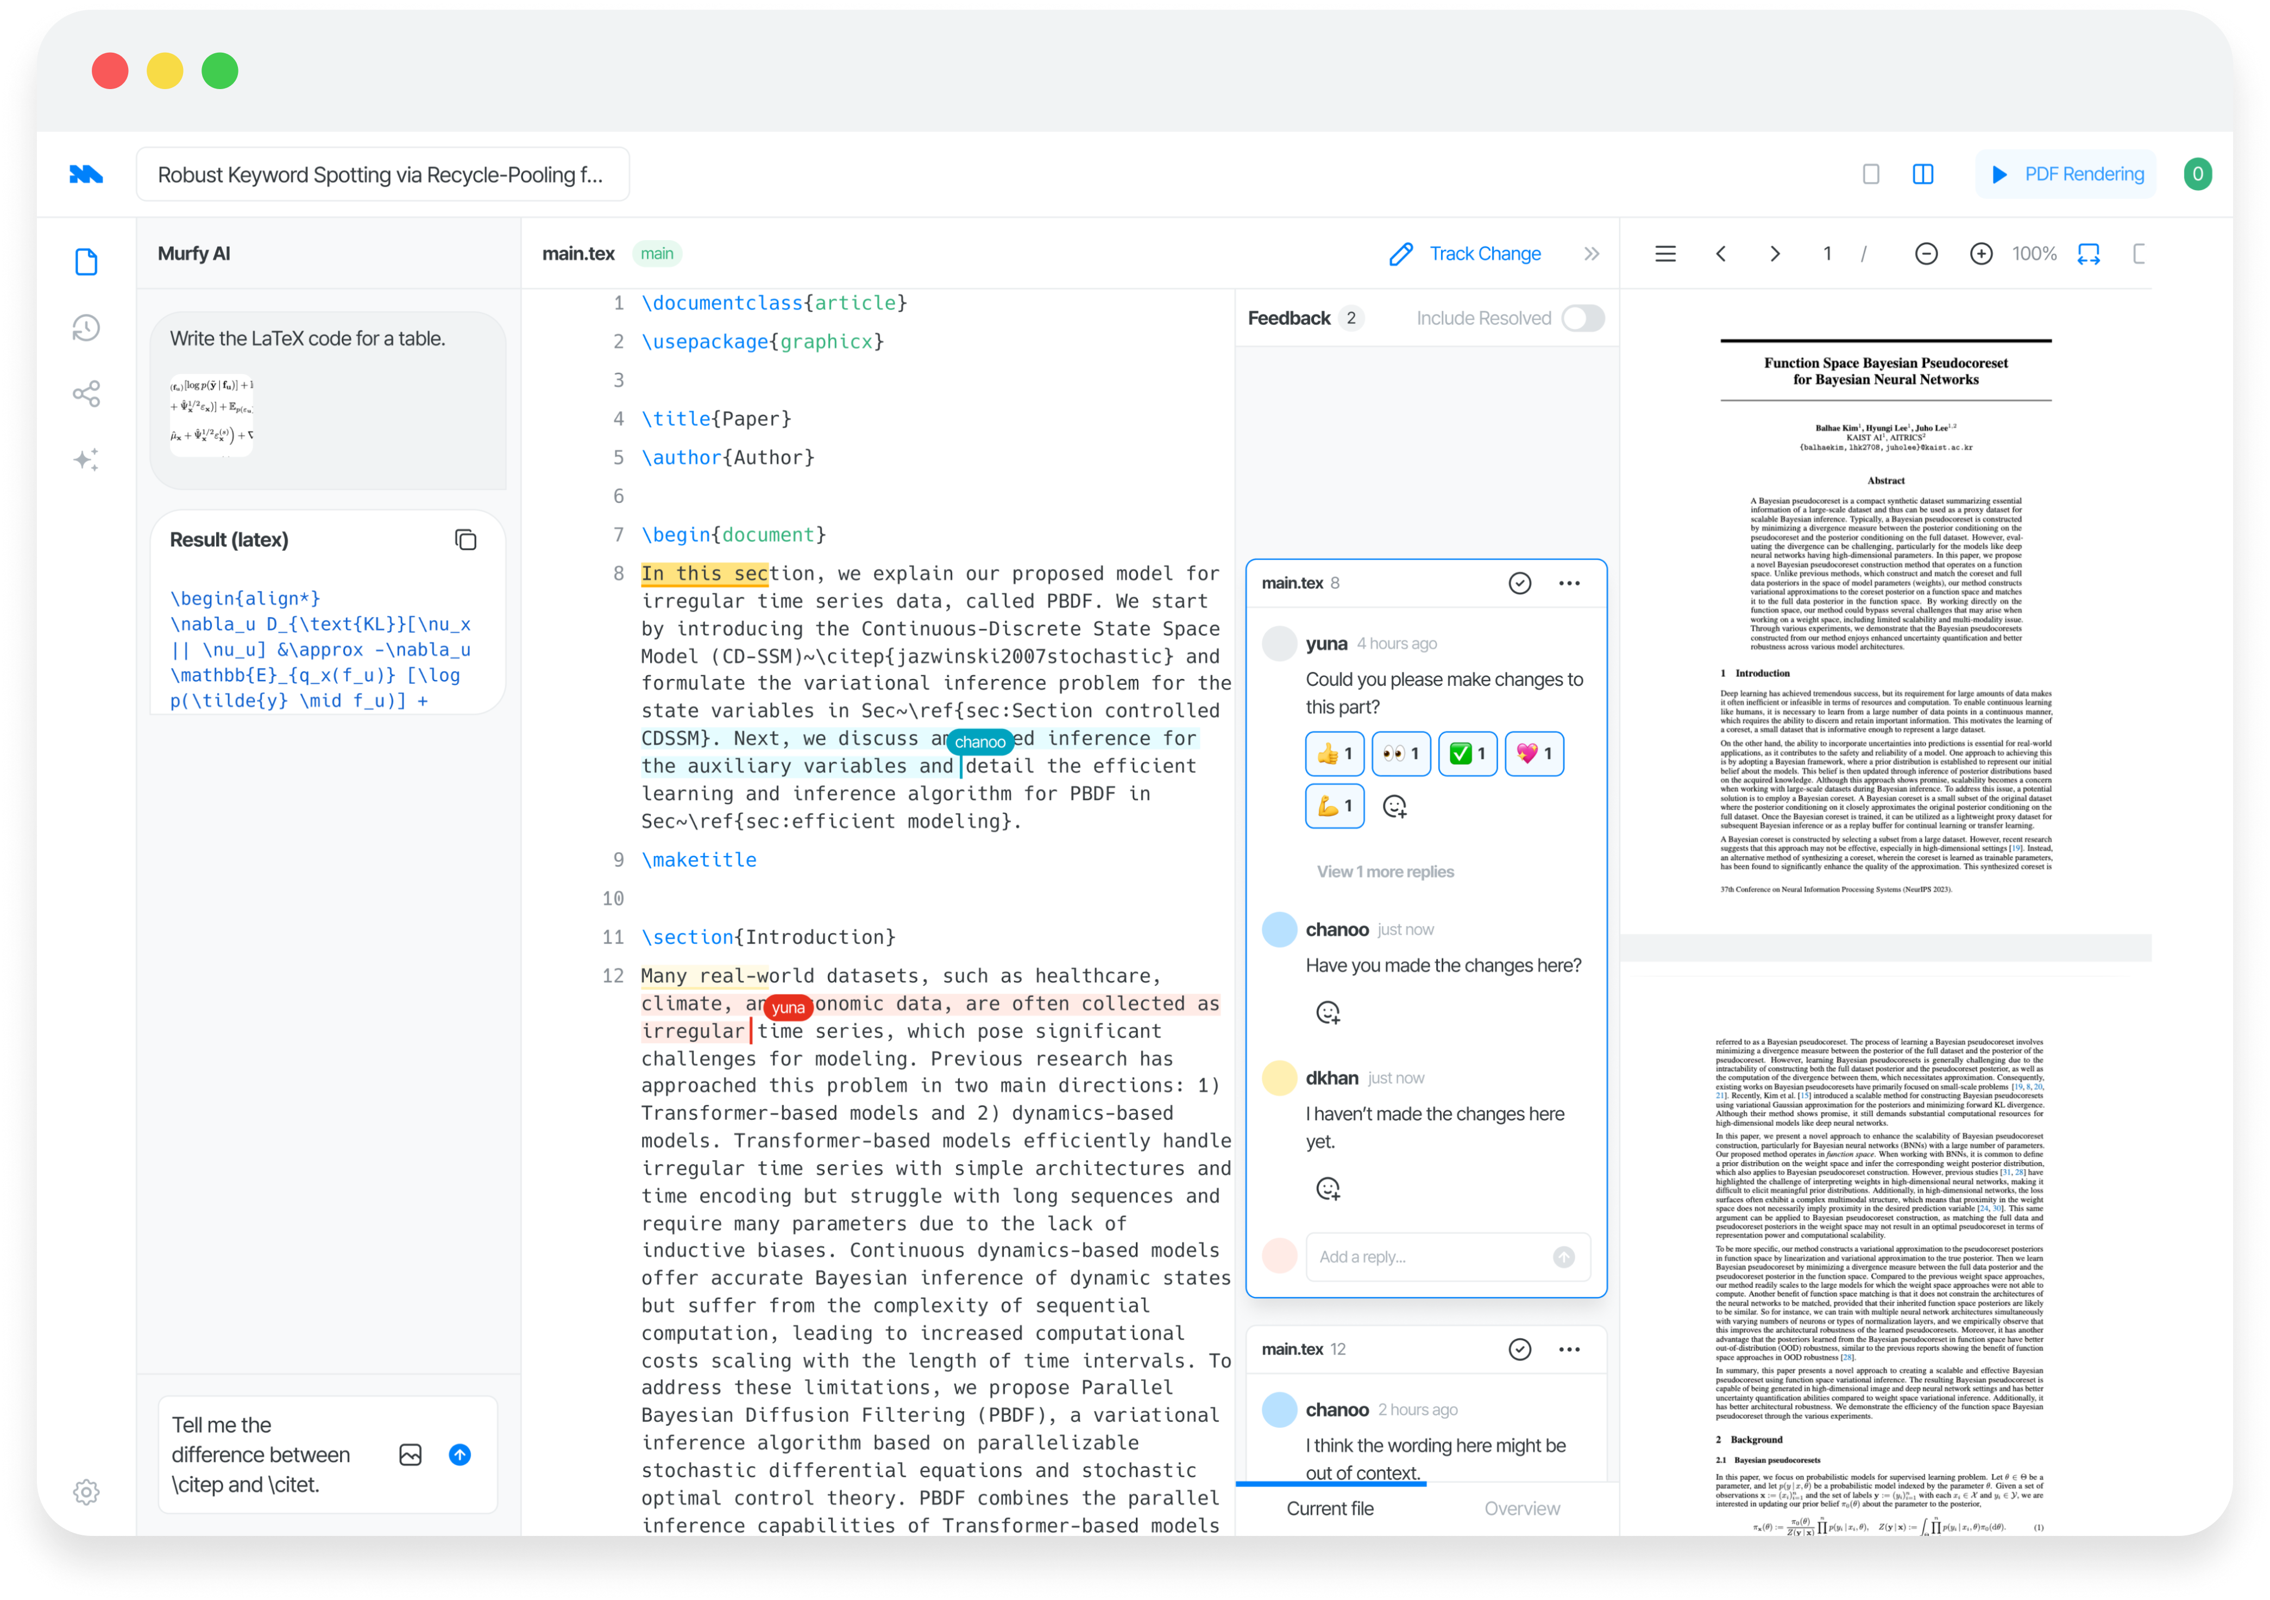2270x1600 pixels.
Task: Toggle the green check mark reaction
Action: pyautogui.click(x=1467, y=754)
